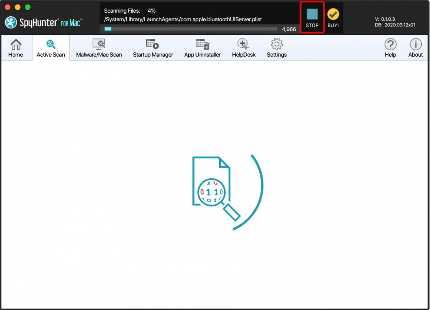The width and height of the screenshot is (430, 310).
Task: Open the Home tab
Action: click(x=16, y=48)
